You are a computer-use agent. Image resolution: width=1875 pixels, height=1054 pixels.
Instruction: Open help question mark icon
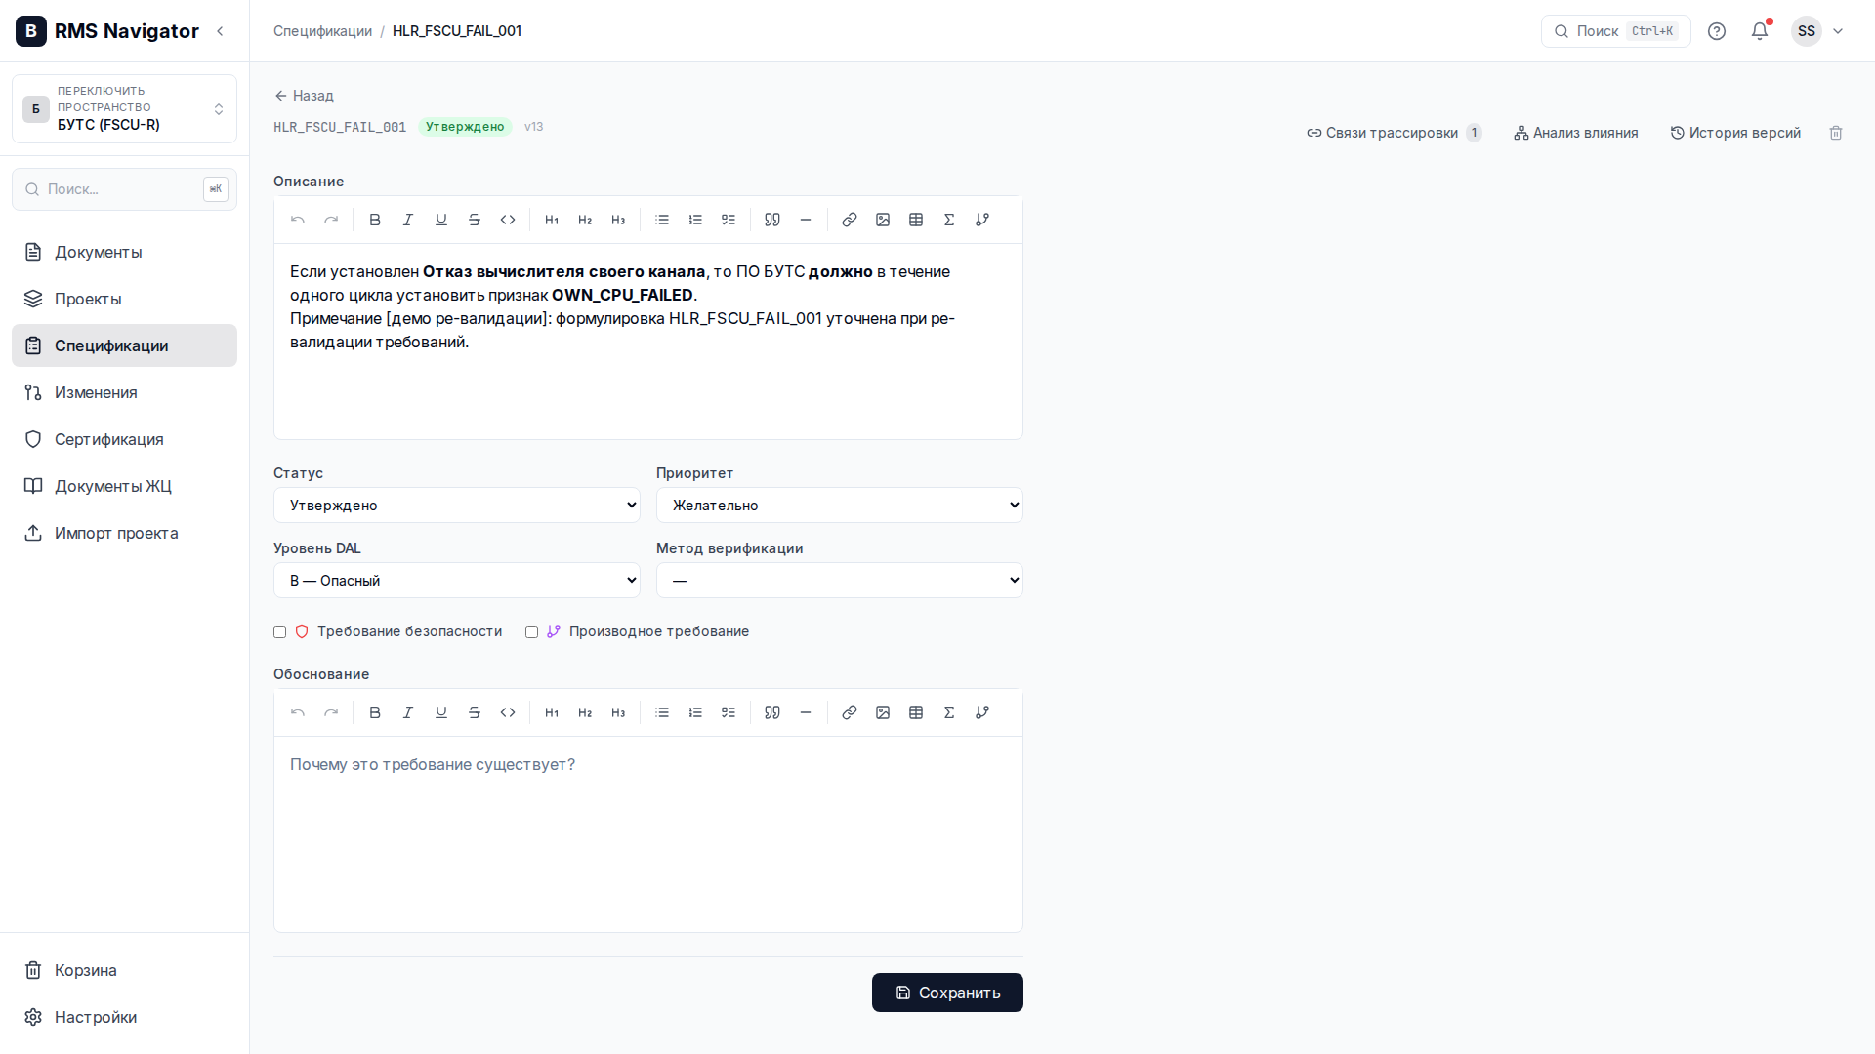click(1717, 31)
